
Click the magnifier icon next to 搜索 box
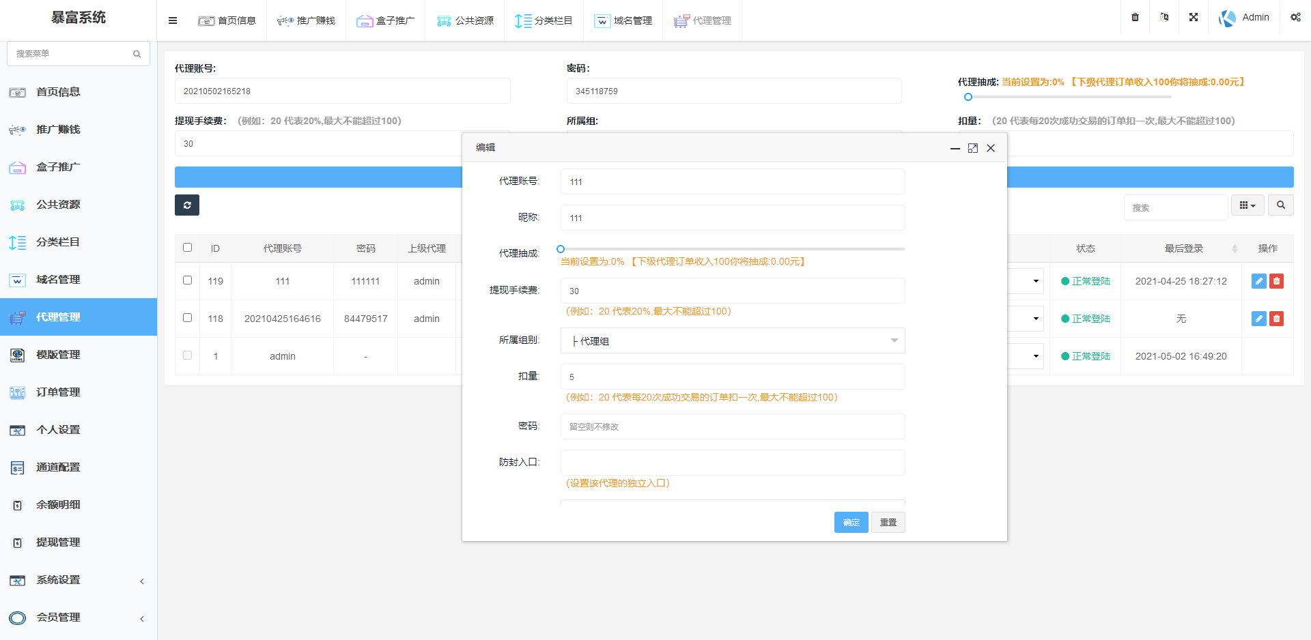1281,205
